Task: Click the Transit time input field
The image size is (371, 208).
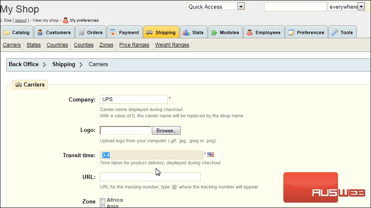Action: (151, 155)
